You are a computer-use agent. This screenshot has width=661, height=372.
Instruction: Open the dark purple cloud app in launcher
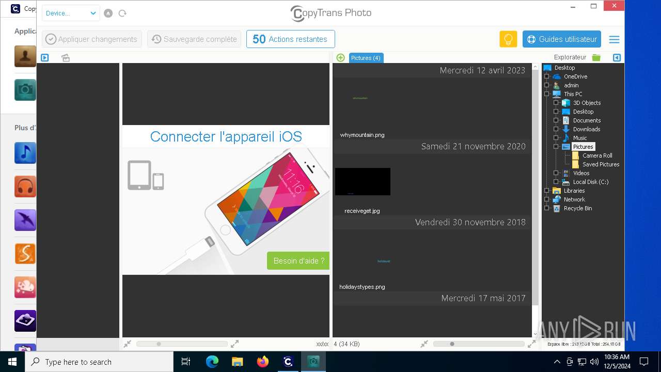25,321
